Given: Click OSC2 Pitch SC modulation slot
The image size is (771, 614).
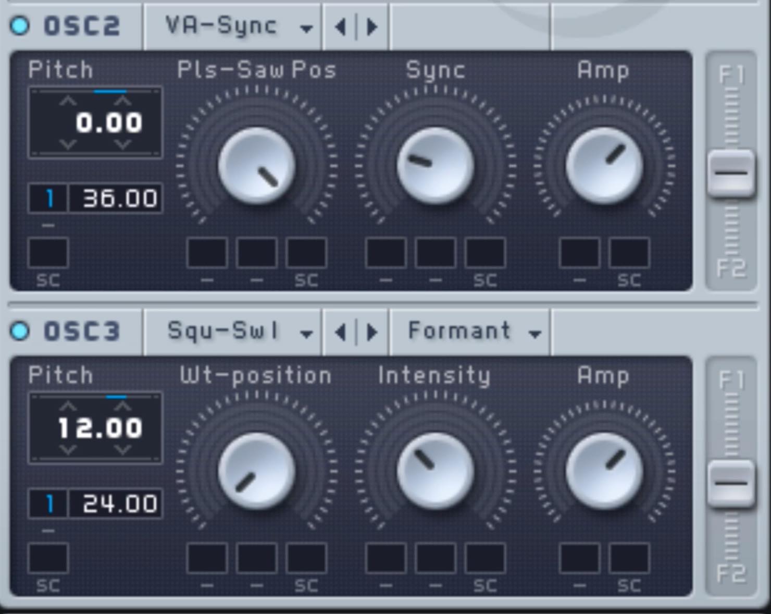Looking at the screenshot, I should [48, 253].
